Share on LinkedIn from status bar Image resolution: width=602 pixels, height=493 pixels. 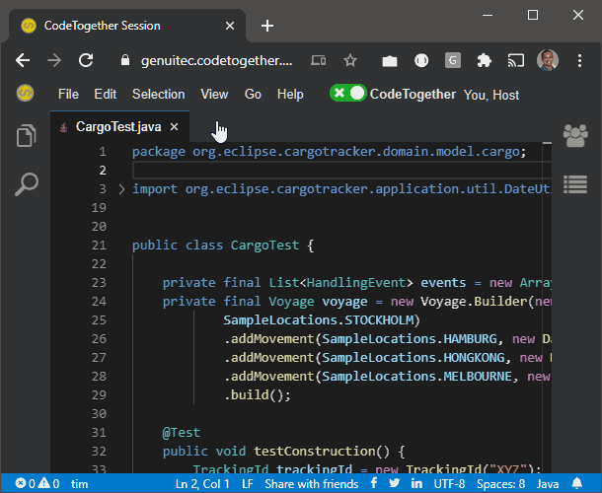[x=416, y=483]
